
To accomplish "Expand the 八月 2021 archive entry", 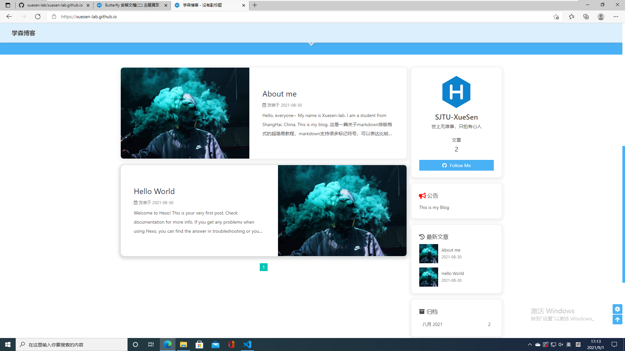I will (432, 324).
